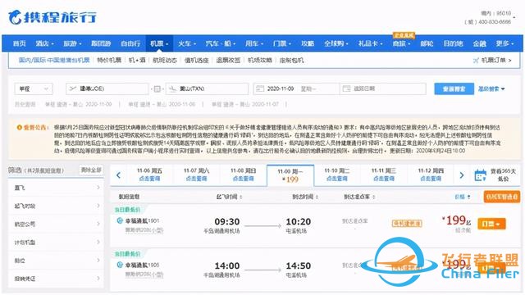Expand the 舱位 filter
The image size is (525, 295).
coord(56,260)
